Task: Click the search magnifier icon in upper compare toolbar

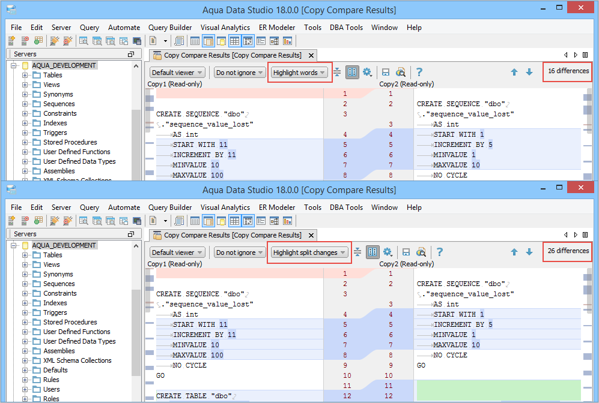Action: click(x=400, y=72)
